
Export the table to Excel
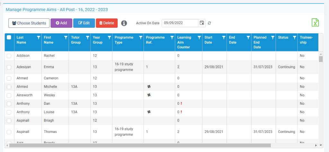coord(315,23)
